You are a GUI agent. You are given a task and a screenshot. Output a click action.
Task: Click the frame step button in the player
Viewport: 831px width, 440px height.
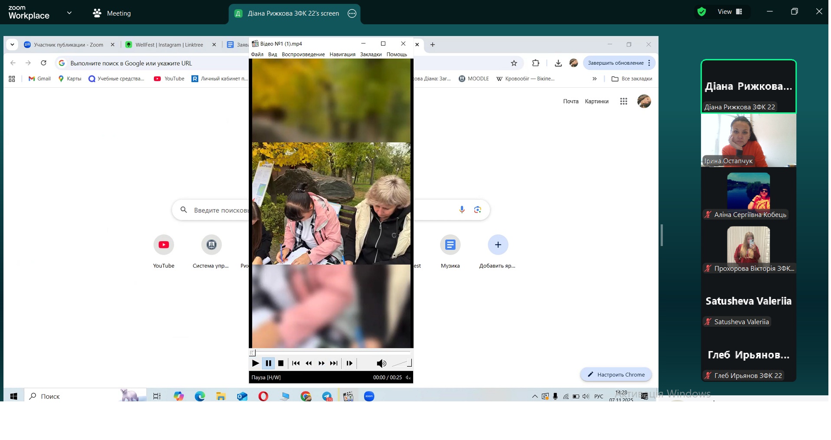pos(349,364)
